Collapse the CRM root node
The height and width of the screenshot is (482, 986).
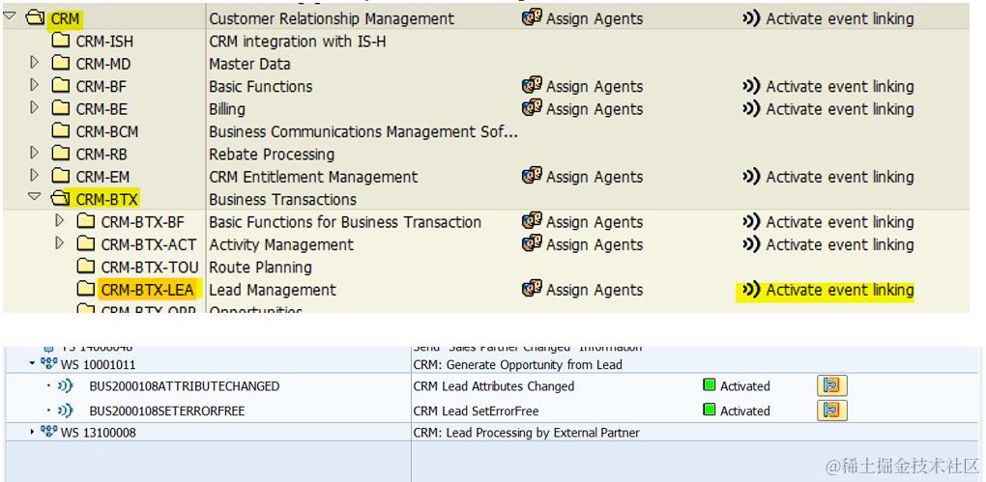point(10,16)
